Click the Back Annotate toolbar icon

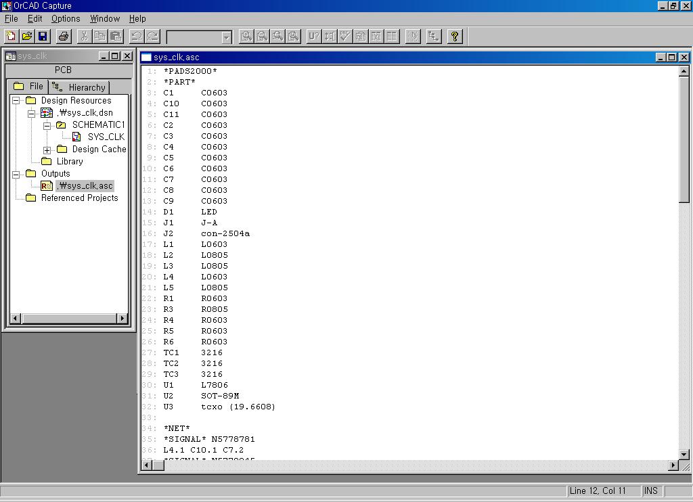330,37
